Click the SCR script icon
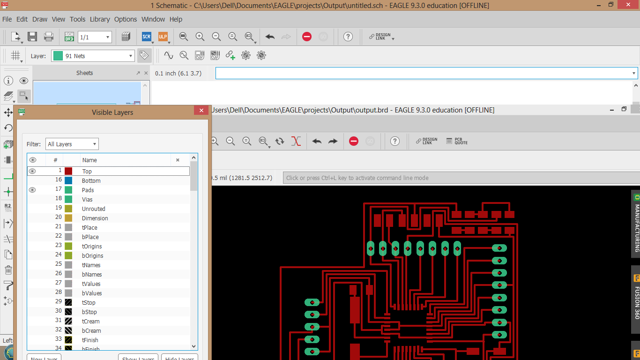 tap(146, 37)
